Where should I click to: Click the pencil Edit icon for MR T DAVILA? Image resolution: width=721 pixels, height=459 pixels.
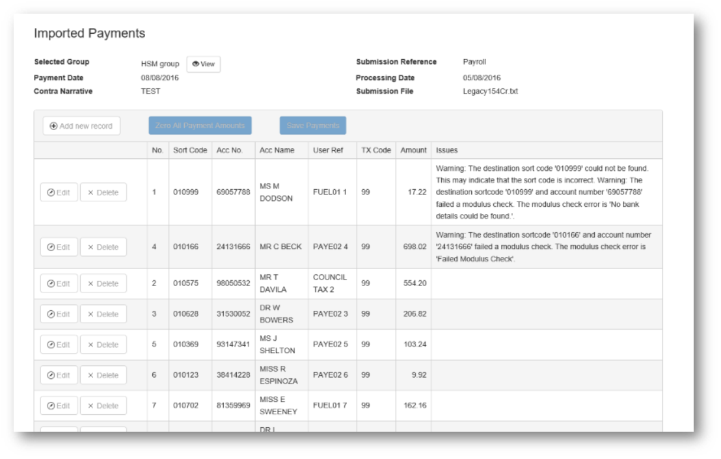(49, 283)
